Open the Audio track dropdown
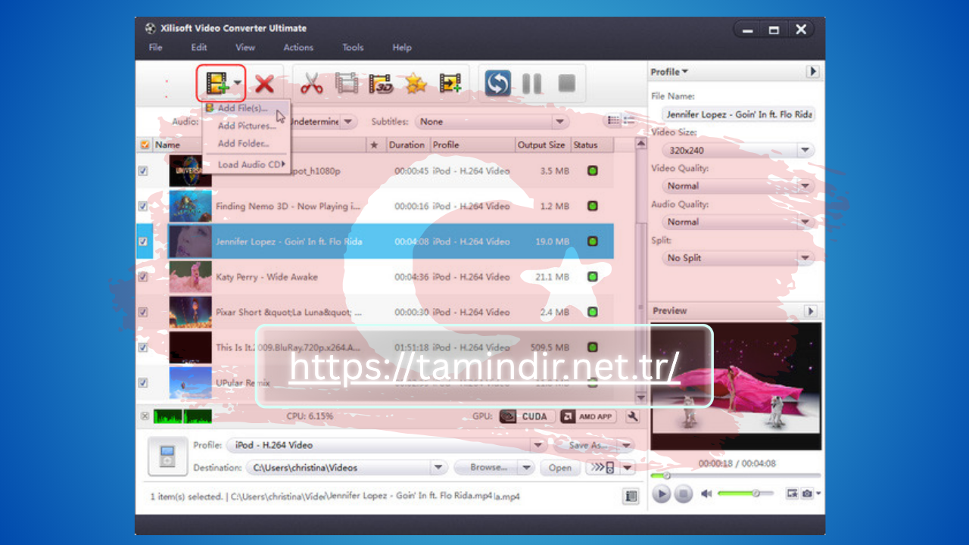The image size is (969, 545). [348, 121]
